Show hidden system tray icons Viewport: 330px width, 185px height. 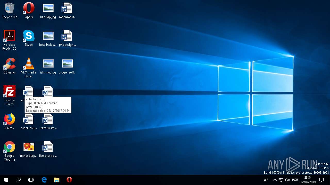point(275,180)
